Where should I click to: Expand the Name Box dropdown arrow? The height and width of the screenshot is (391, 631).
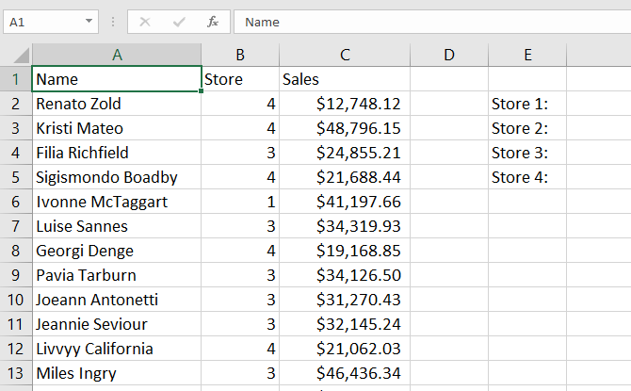(x=89, y=21)
